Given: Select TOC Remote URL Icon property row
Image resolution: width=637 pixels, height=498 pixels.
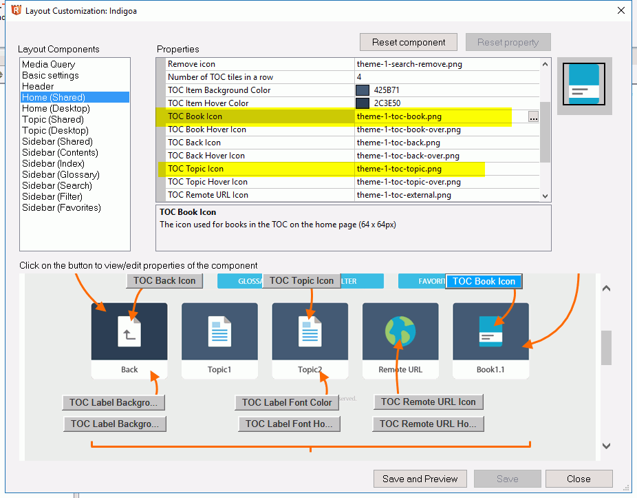Looking at the screenshot, I should coord(352,195).
